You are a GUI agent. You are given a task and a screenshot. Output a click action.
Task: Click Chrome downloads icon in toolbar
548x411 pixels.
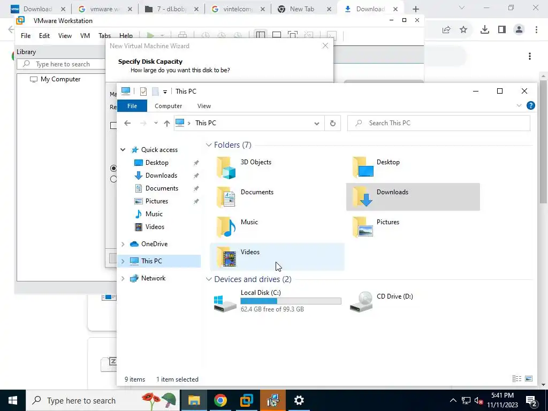click(x=484, y=30)
